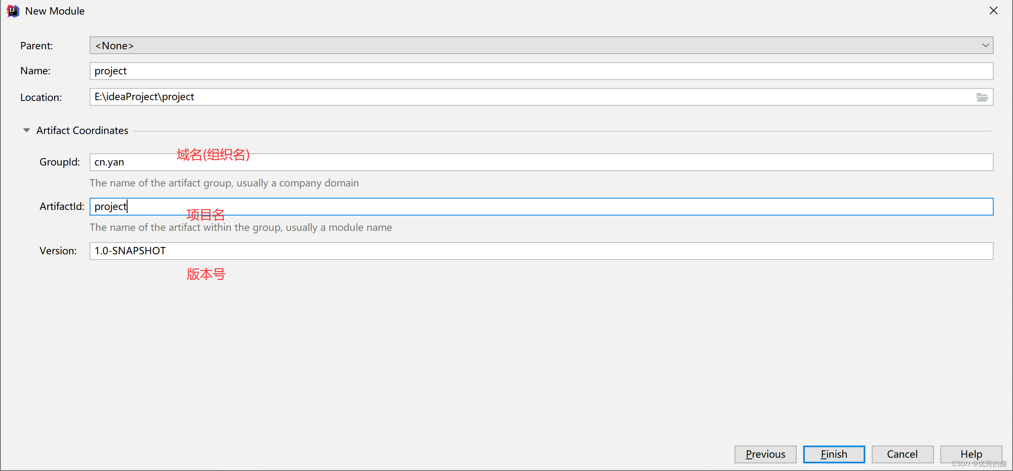Click the chevron arrow of Parent dropdown
This screenshot has width=1013, height=471.
pyautogui.click(x=986, y=46)
